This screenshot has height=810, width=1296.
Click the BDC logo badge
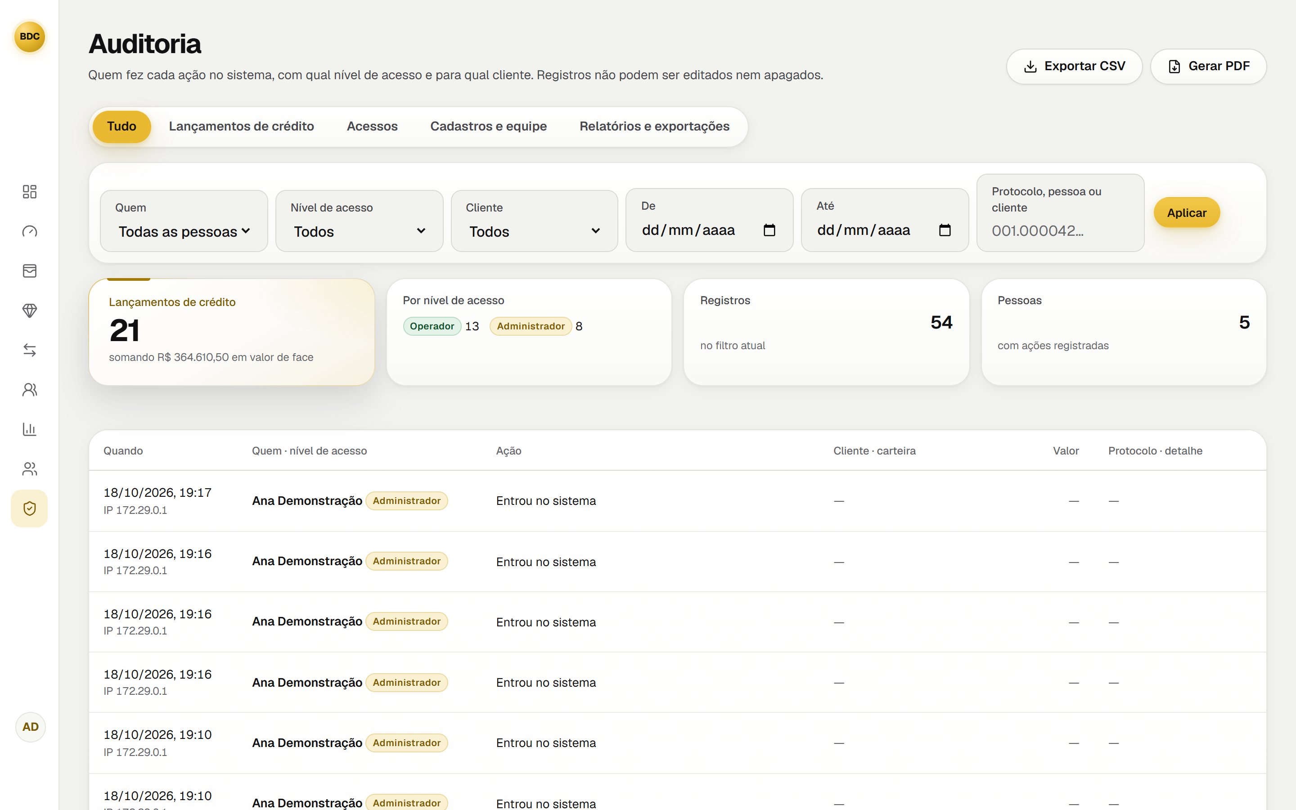(x=29, y=36)
